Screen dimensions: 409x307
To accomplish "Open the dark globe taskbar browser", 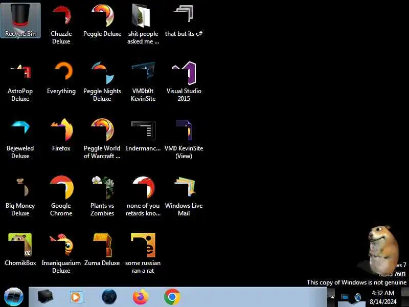I will [x=109, y=297].
